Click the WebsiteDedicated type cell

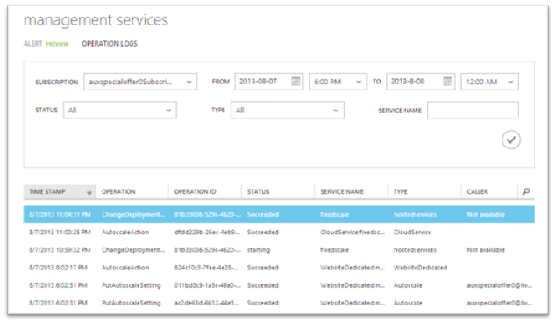(x=421, y=268)
